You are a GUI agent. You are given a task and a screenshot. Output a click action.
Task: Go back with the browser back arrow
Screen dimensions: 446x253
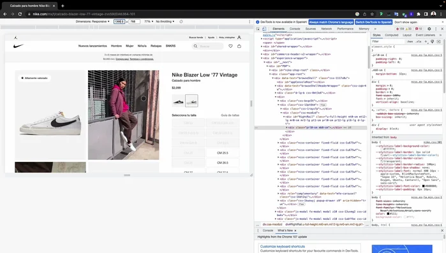coord(5,14)
